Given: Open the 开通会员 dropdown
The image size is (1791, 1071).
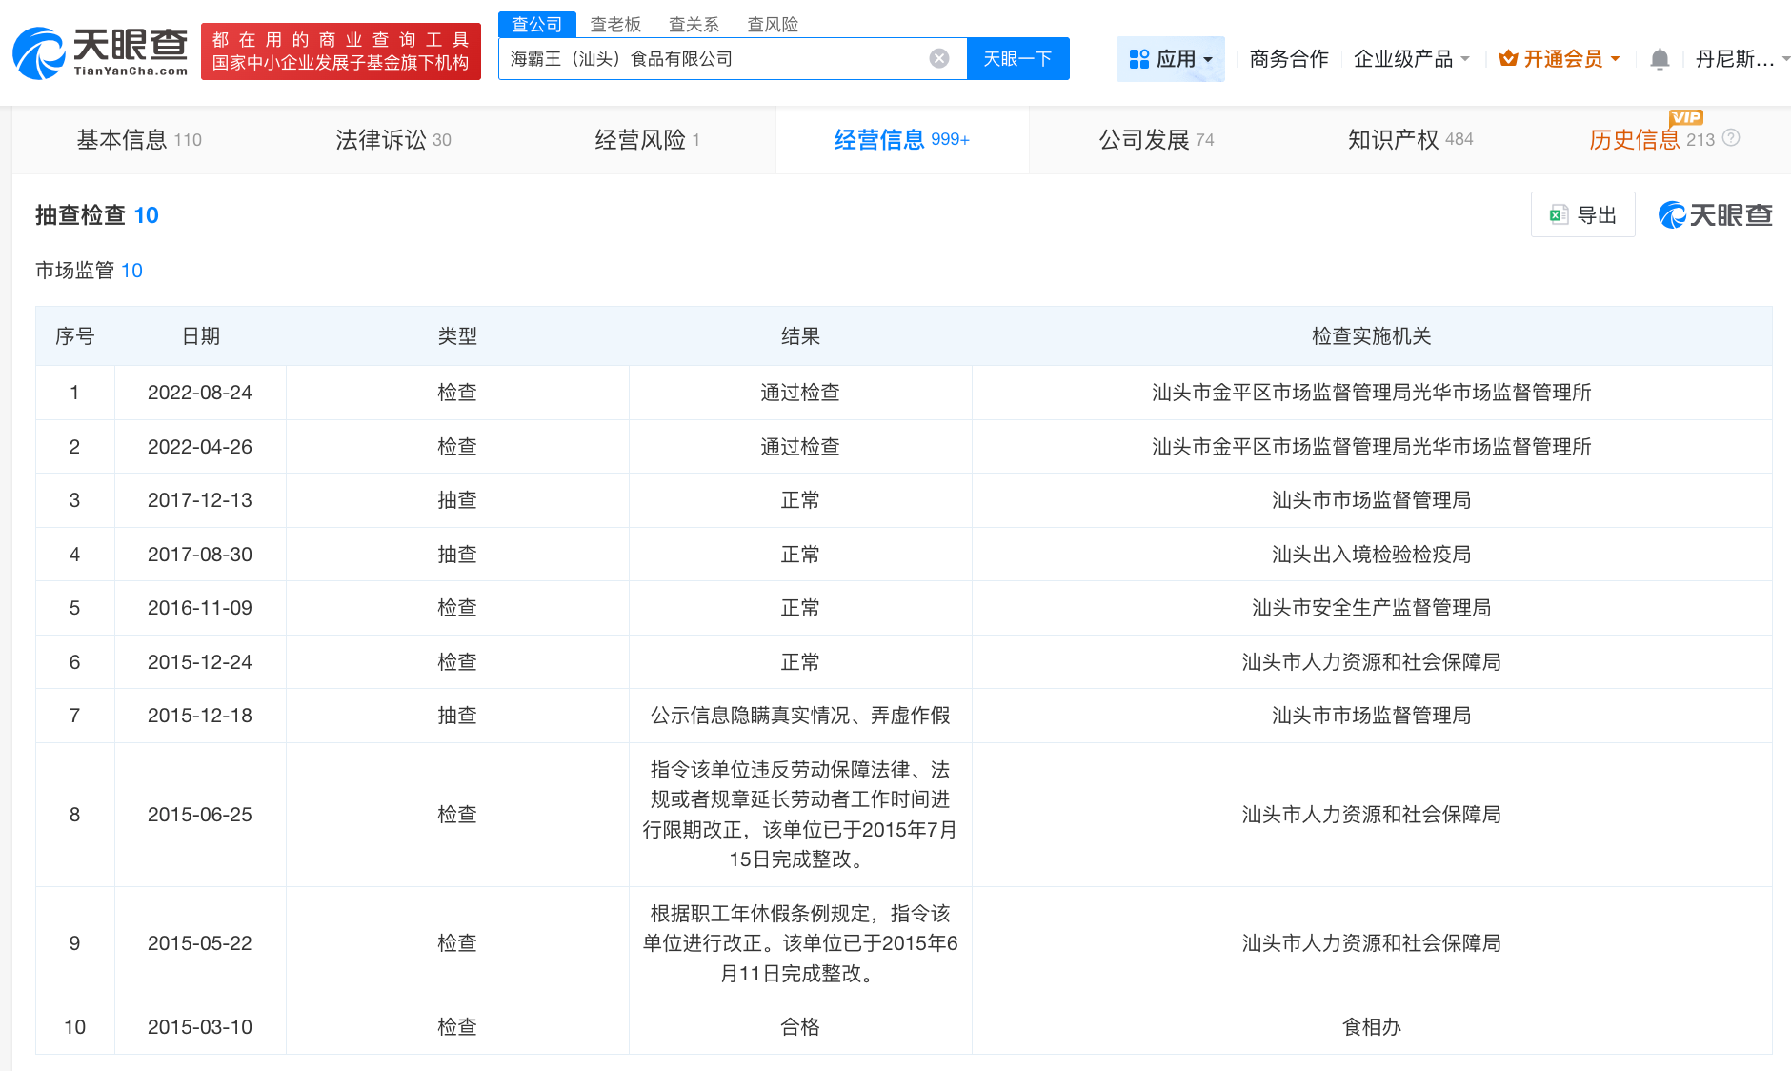Looking at the screenshot, I should (x=1560, y=59).
